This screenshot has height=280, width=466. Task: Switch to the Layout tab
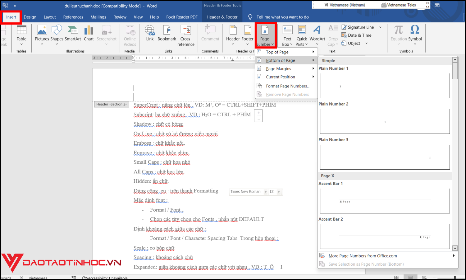pos(50,17)
